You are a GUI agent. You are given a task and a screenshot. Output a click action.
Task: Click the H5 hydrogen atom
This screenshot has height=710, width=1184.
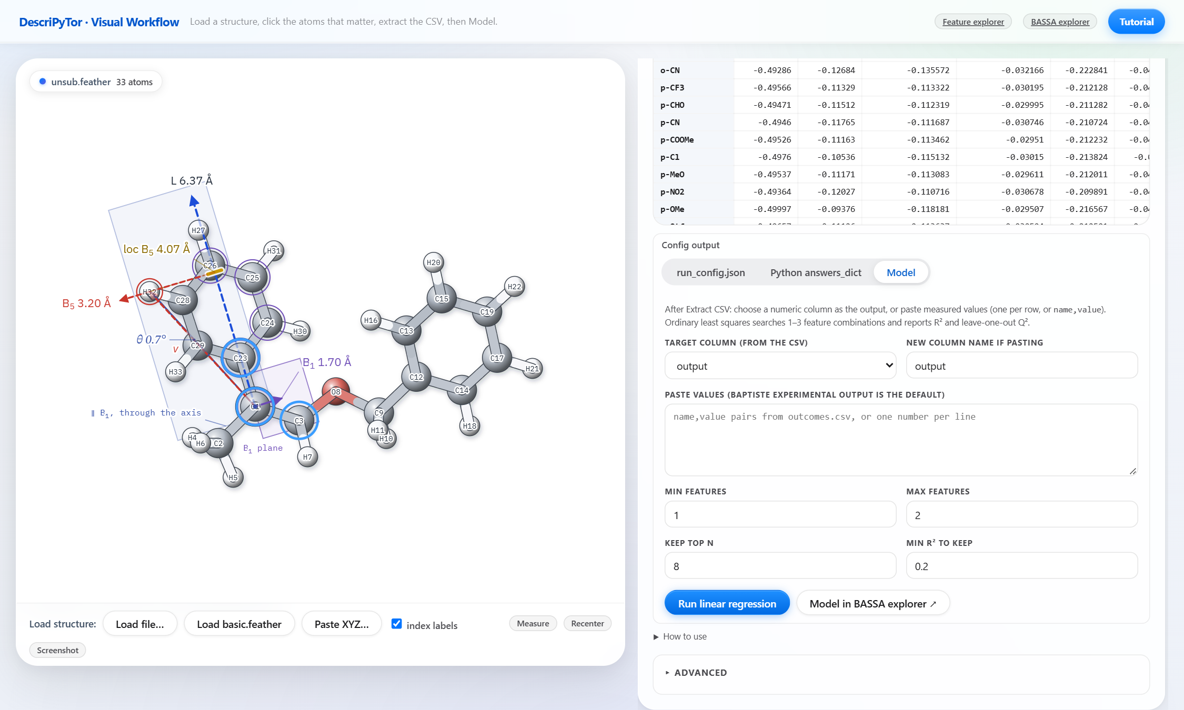click(x=233, y=477)
